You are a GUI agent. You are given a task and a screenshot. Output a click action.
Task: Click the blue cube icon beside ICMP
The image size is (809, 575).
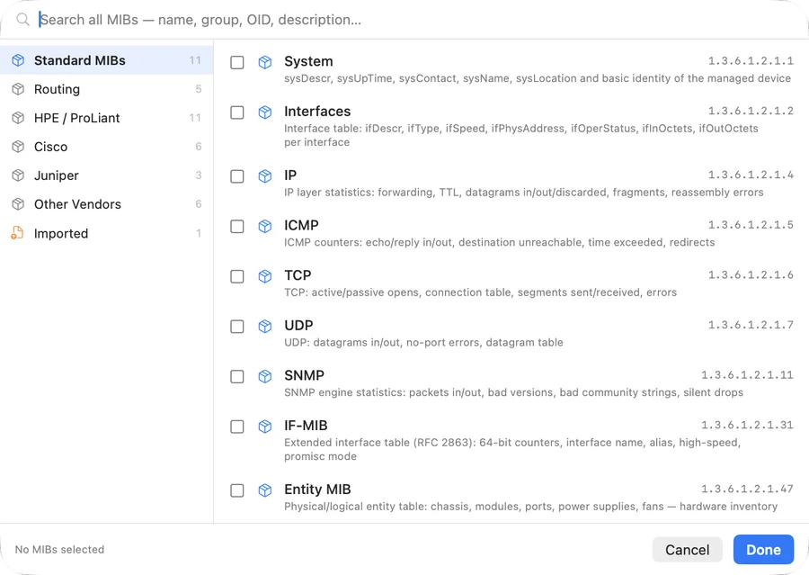click(265, 227)
